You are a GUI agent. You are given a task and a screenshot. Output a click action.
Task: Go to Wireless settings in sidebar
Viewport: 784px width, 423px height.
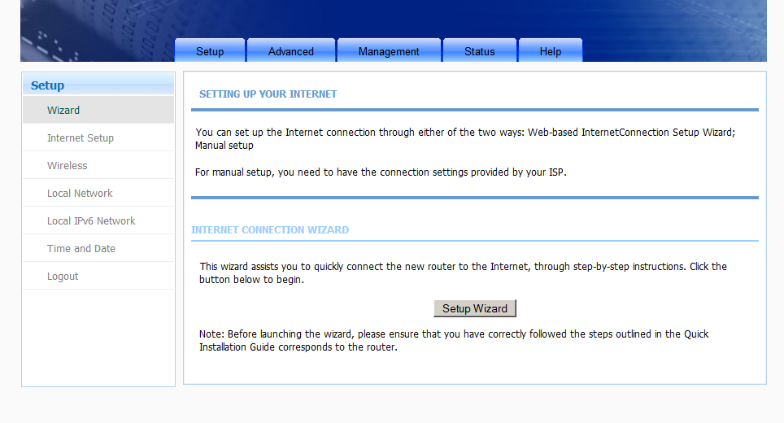68,166
